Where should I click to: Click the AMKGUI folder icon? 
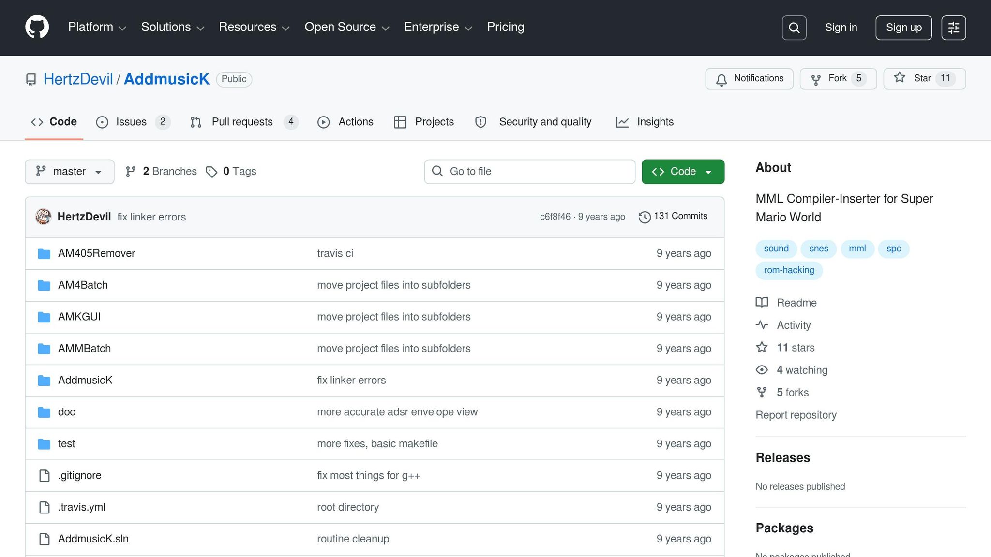coord(44,317)
